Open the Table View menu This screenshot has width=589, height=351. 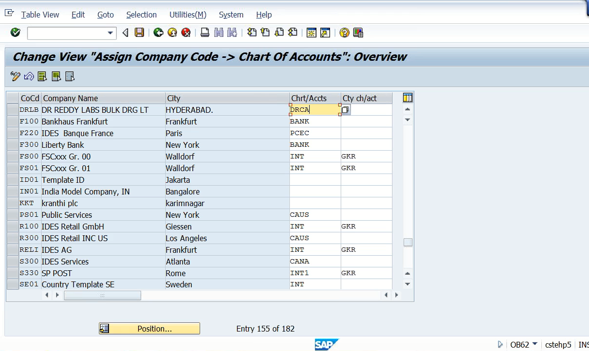(x=40, y=15)
